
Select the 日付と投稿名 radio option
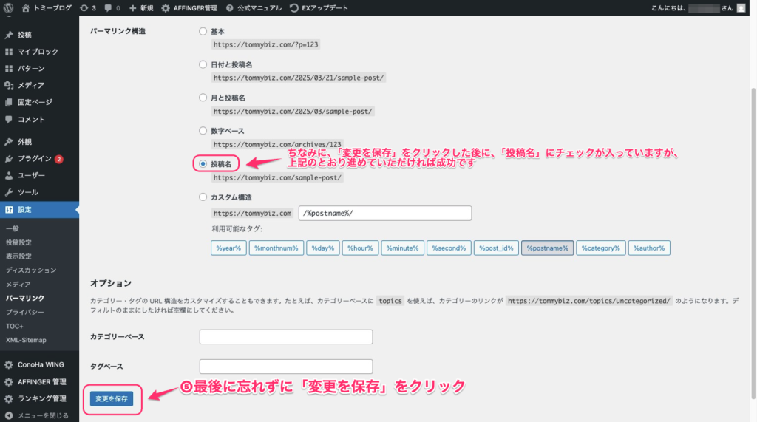click(x=203, y=64)
